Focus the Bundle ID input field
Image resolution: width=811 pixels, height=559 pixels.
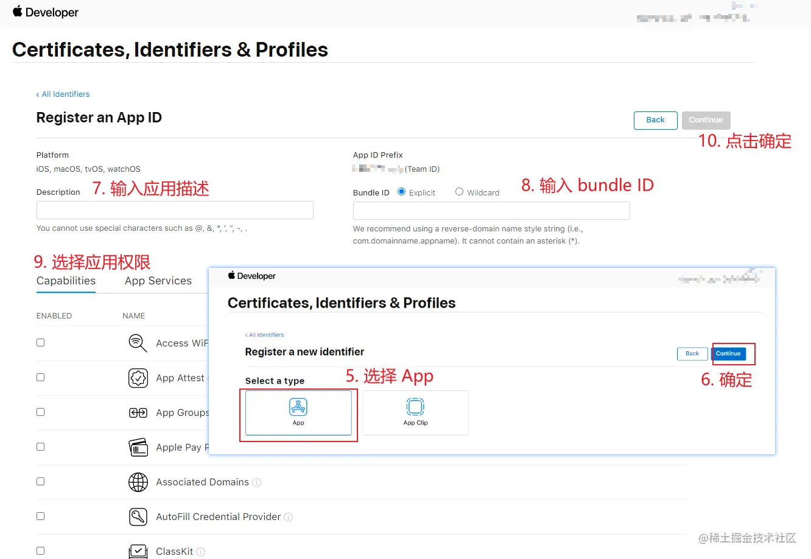point(491,211)
